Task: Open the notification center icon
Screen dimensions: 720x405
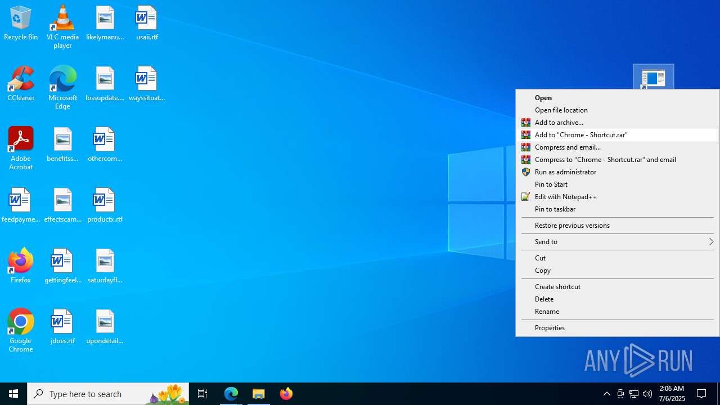Action: (702, 394)
